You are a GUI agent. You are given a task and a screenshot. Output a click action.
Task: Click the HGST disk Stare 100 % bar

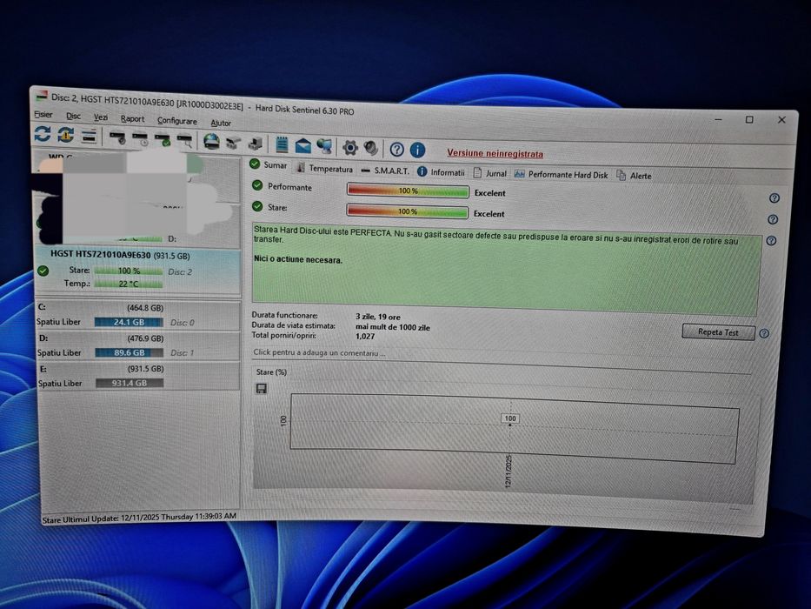pyautogui.click(x=129, y=271)
